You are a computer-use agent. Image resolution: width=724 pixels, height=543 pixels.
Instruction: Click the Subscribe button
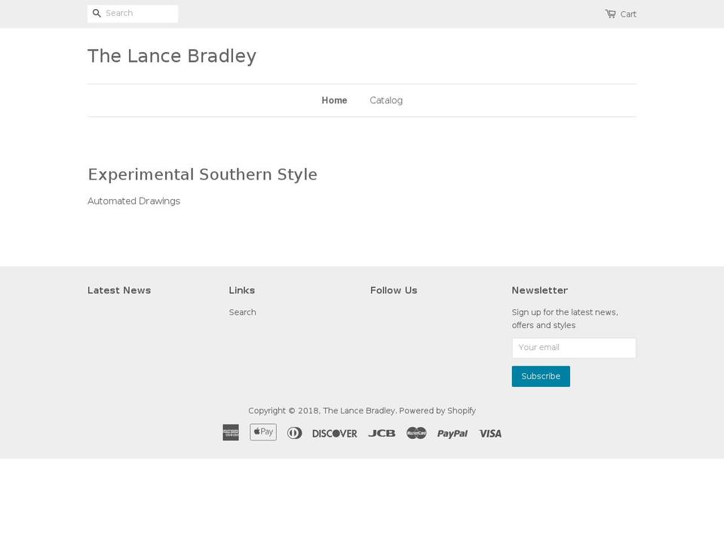[541, 376]
